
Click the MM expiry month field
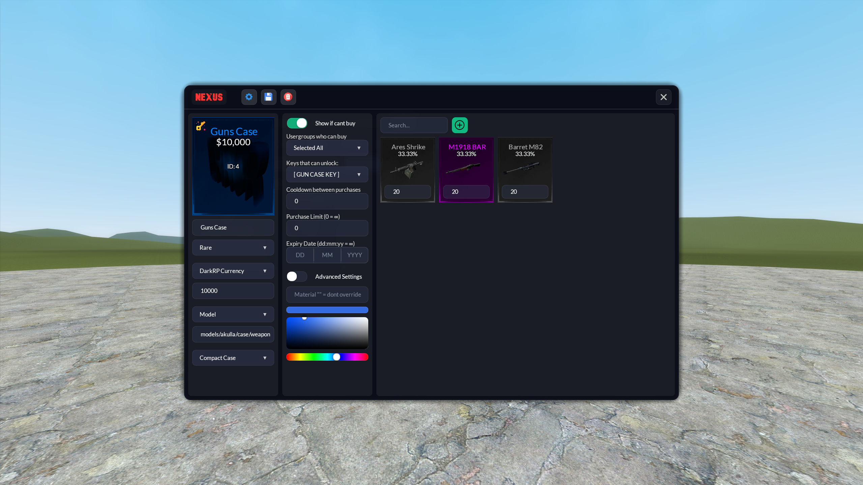[x=327, y=255]
